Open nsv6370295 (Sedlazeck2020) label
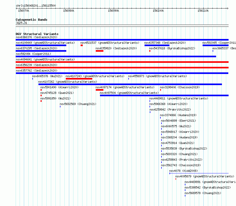This screenshot has width=236, height=206. point(37,48)
